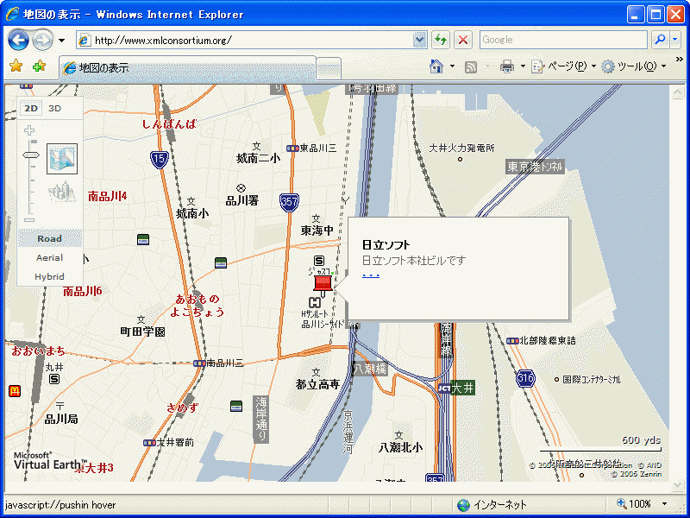The image size is (690, 518).
Task: Select Hybrid map style
Action: coord(49,276)
